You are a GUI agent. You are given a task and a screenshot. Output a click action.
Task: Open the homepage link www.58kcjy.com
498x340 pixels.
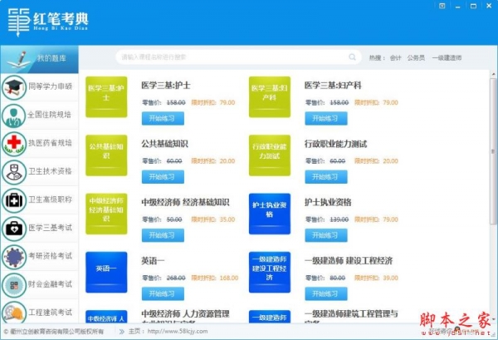178,332
